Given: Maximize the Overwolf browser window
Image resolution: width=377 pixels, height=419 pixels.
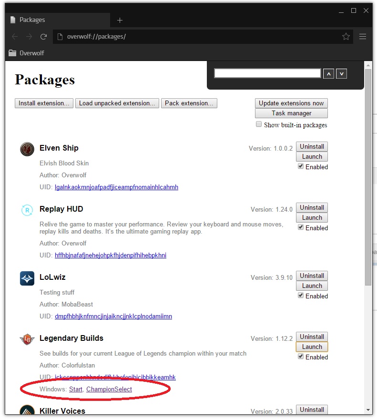Looking at the screenshot, I should pos(354,10).
